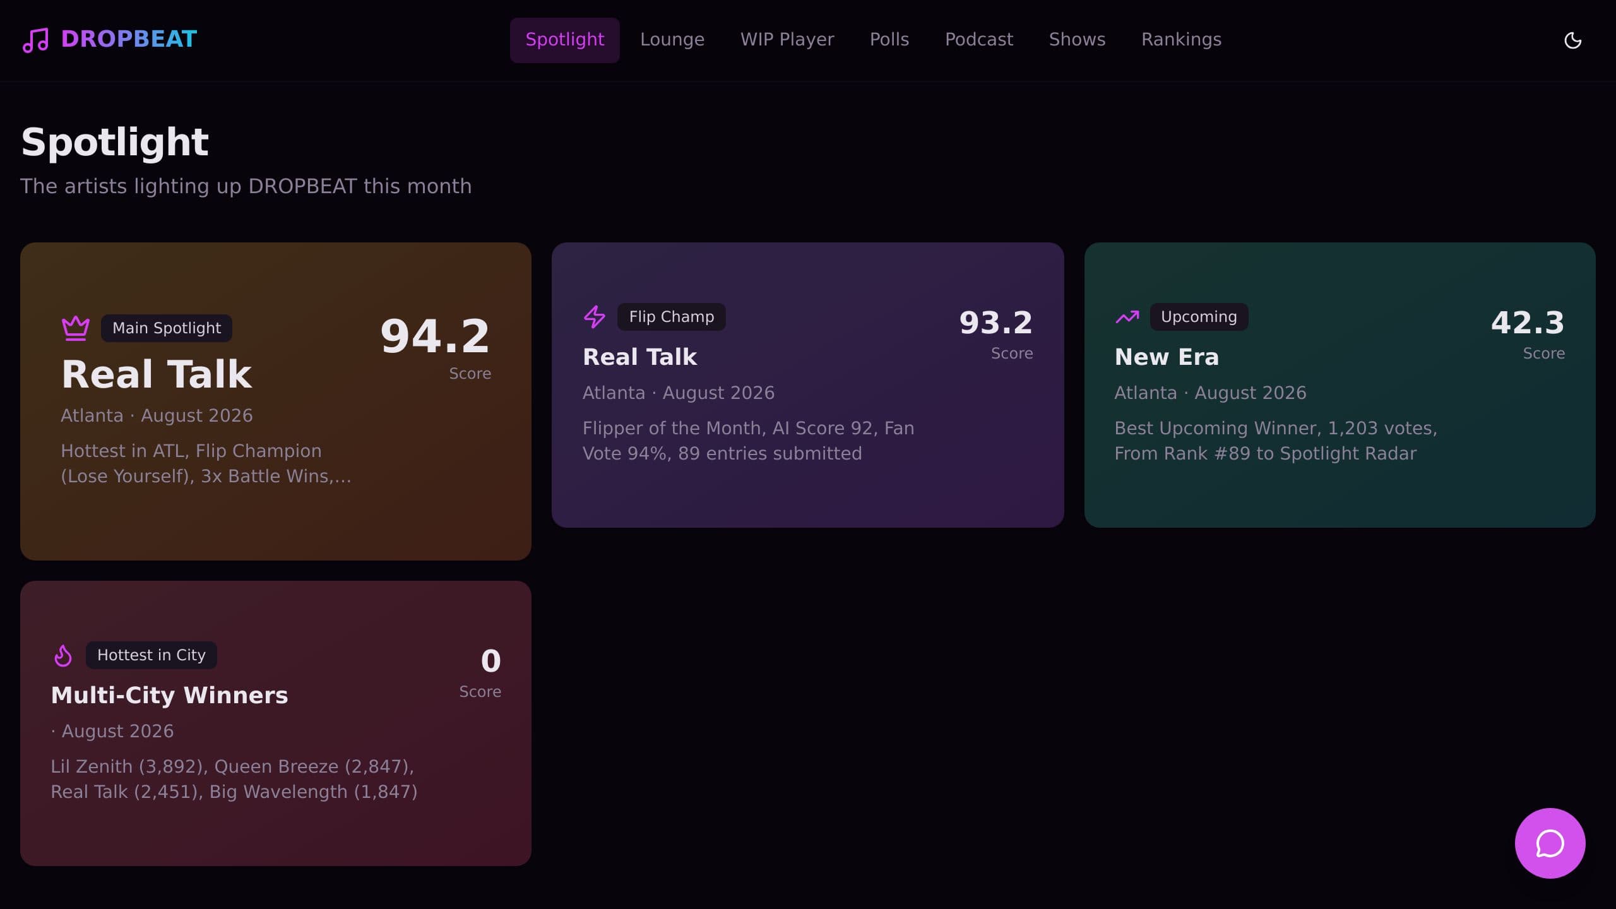1616x909 pixels.
Task: Click the lightning bolt Flip Champ icon
Action: (595, 317)
